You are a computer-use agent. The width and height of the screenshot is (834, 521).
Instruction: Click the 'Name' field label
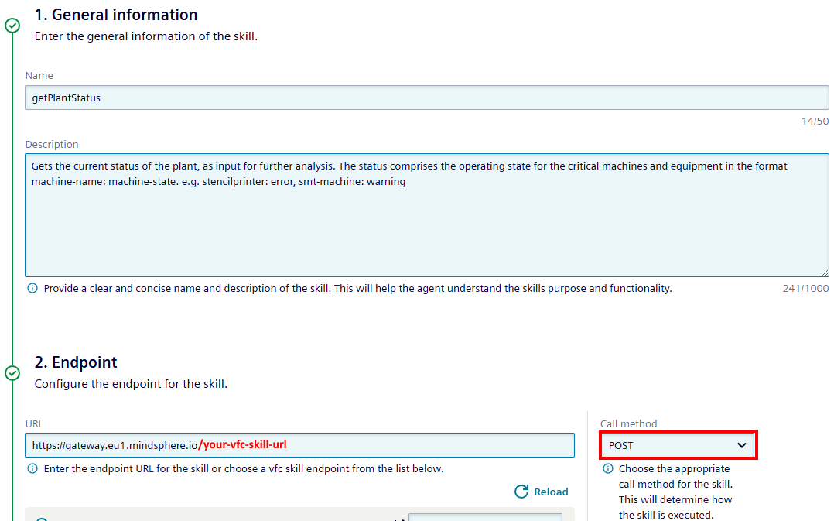(x=39, y=76)
